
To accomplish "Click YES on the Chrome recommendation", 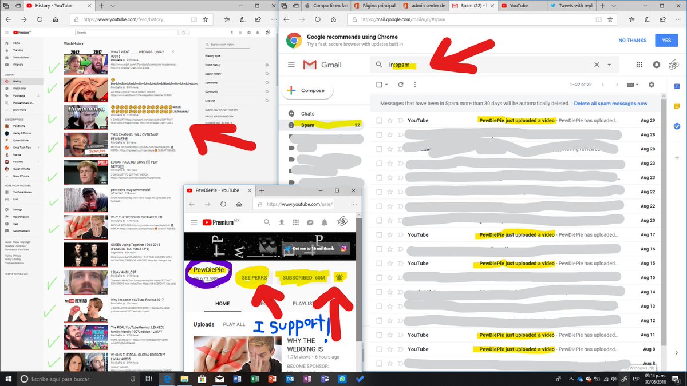I will [x=666, y=41].
